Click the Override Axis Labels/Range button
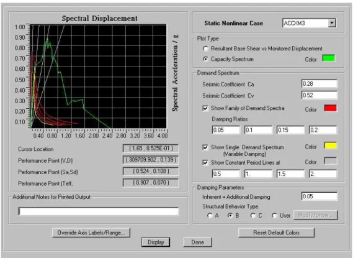This screenshot has height=258, width=353. pos(91,233)
